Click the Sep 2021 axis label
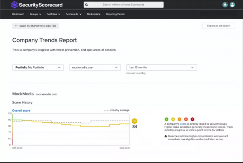Image resolution: width=243 pixels, height=163 pixels. pyautogui.click(x=124, y=148)
